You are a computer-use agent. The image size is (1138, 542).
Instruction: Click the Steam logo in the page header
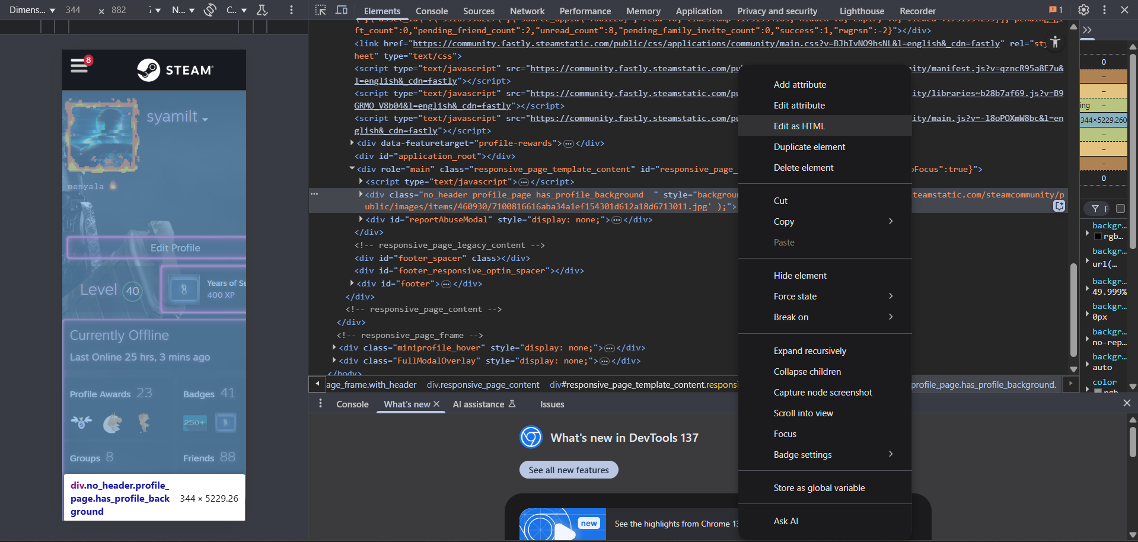click(x=175, y=70)
